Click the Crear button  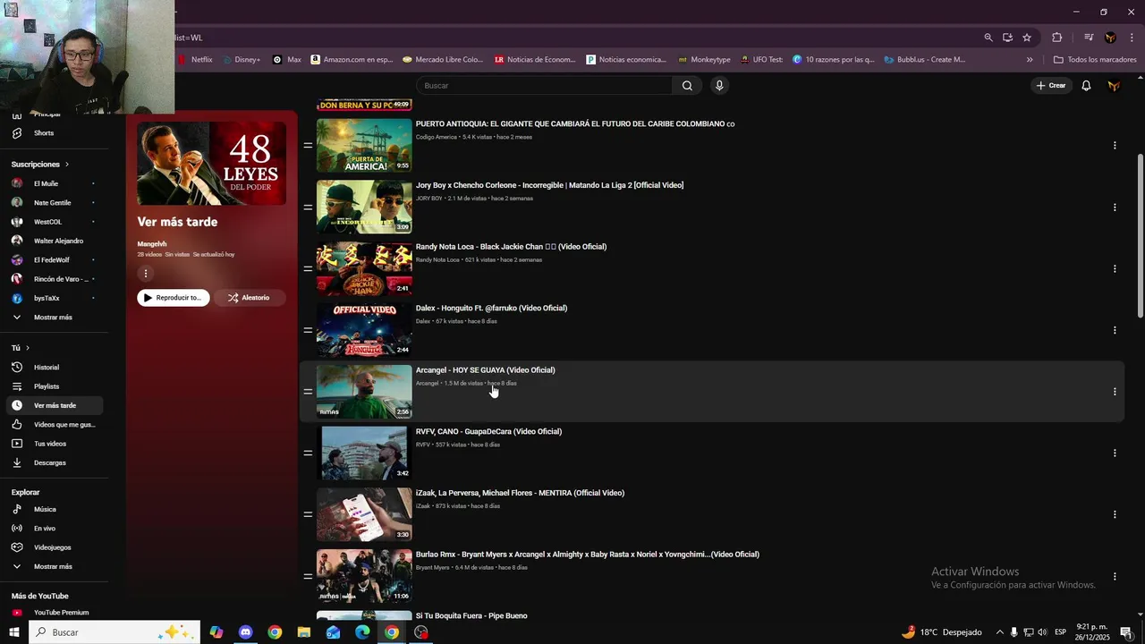[1051, 86]
